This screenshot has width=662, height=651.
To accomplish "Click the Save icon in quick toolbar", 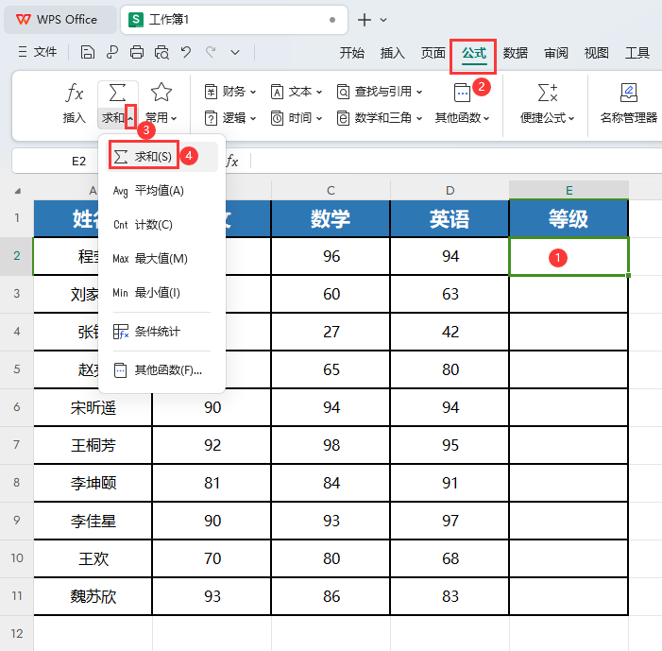I will tap(88, 52).
